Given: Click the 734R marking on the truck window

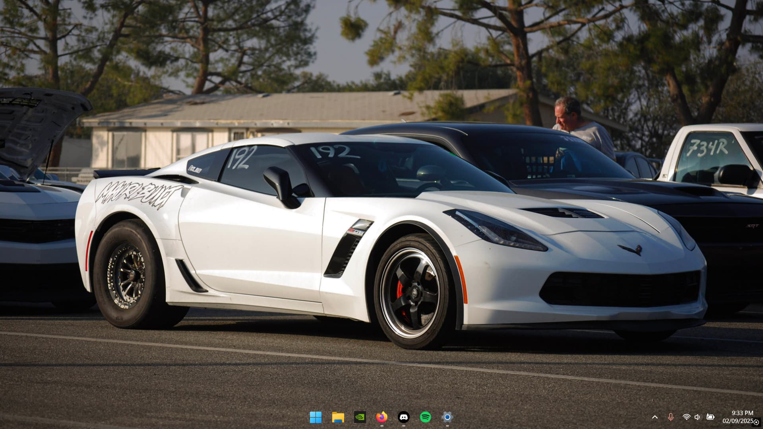Looking at the screenshot, I should pyautogui.click(x=707, y=148).
